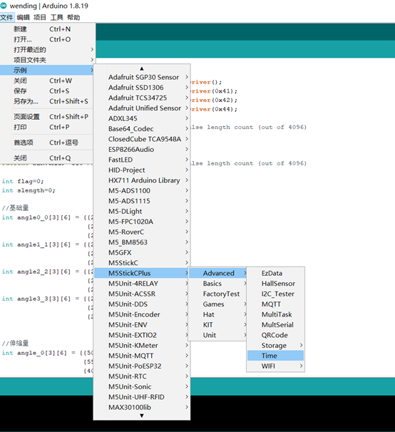The image size is (395, 432).
Task: Expand Storage examples submenu
Action: (276, 345)
